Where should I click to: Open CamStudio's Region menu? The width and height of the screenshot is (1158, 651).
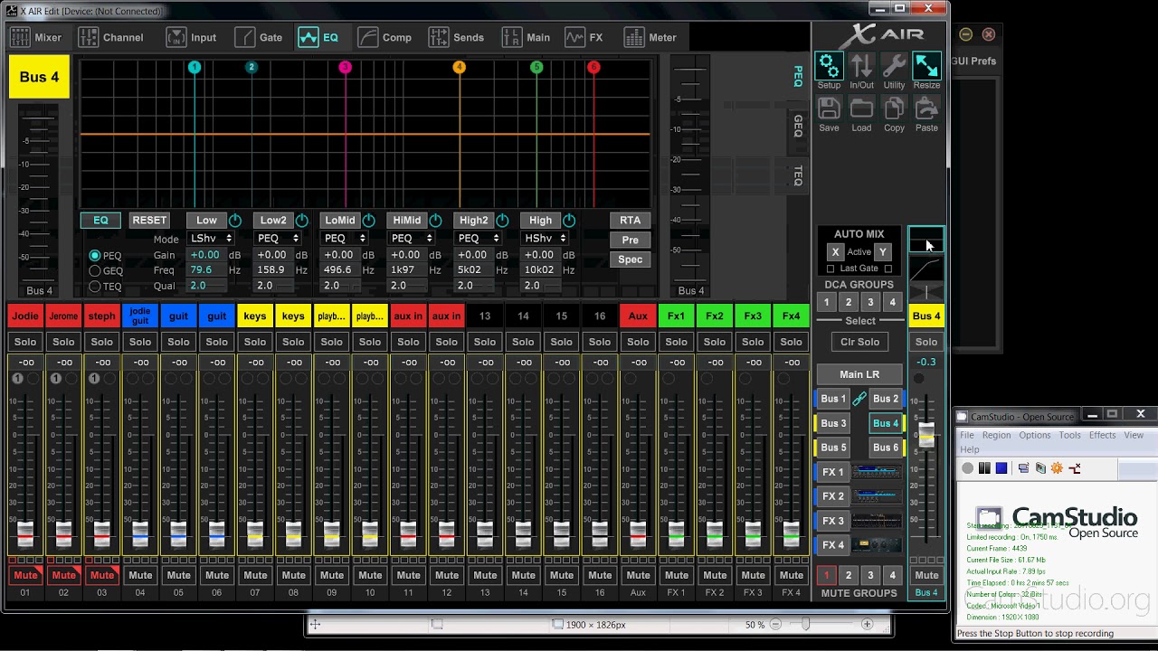click(996, 435)
